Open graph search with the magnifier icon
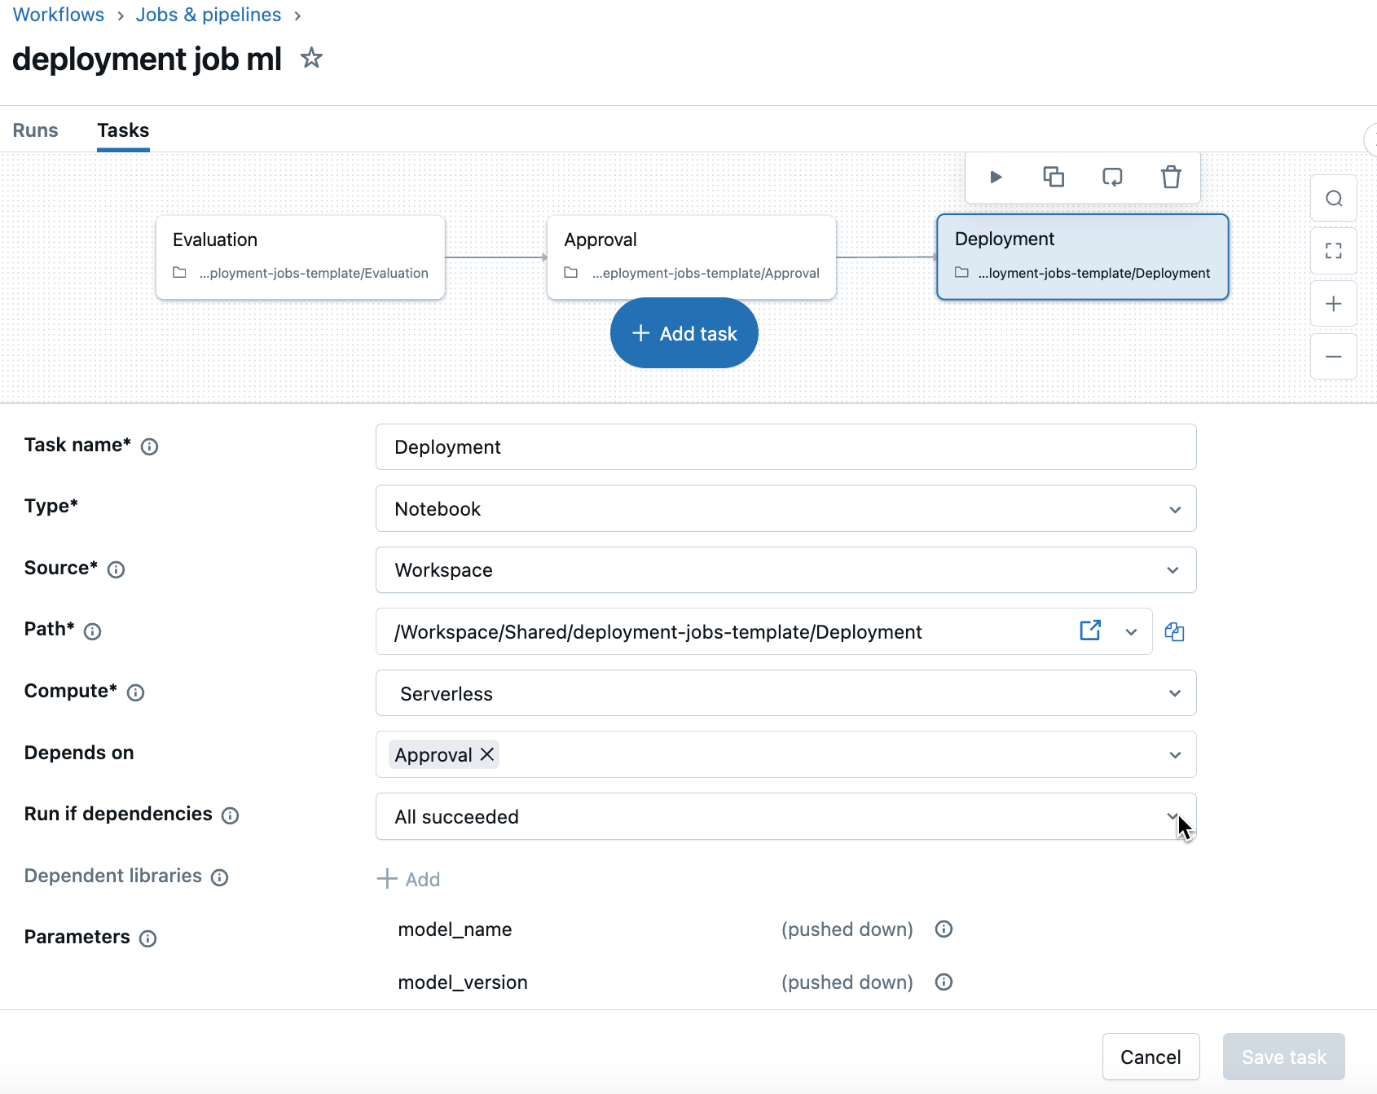Image resolution: width=1377 pixels, height=1094 pixels. coord(1333,198)
